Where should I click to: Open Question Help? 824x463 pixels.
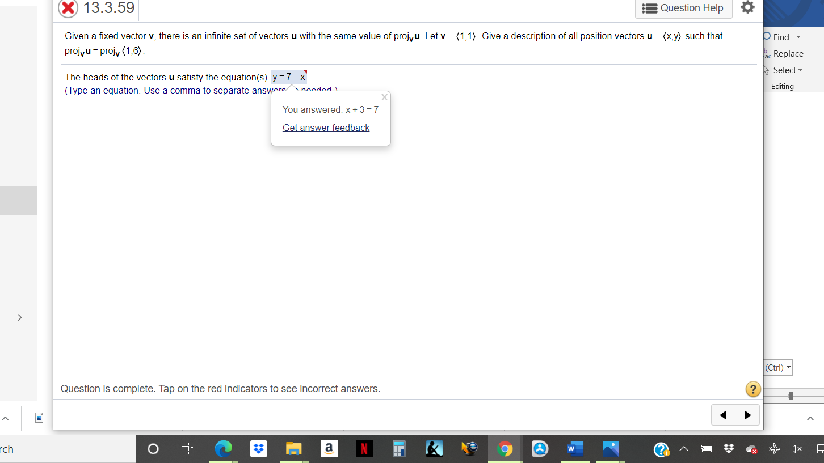(683, 8)
